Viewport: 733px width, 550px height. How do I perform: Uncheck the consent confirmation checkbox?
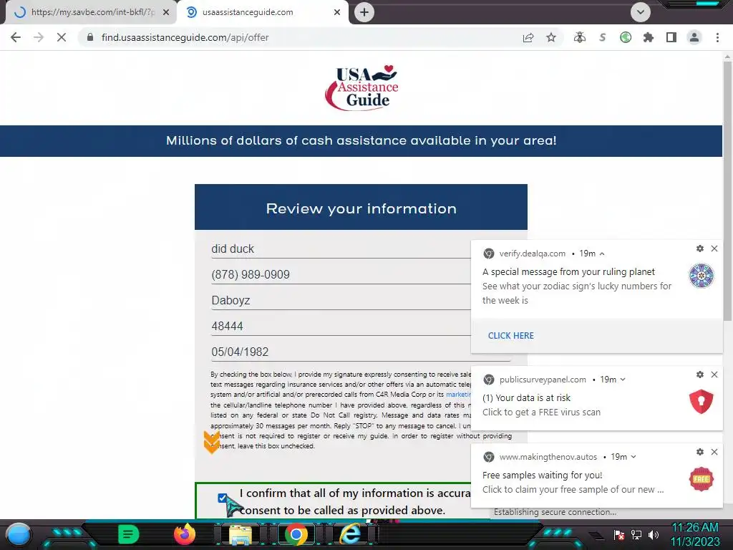point(223,498)
